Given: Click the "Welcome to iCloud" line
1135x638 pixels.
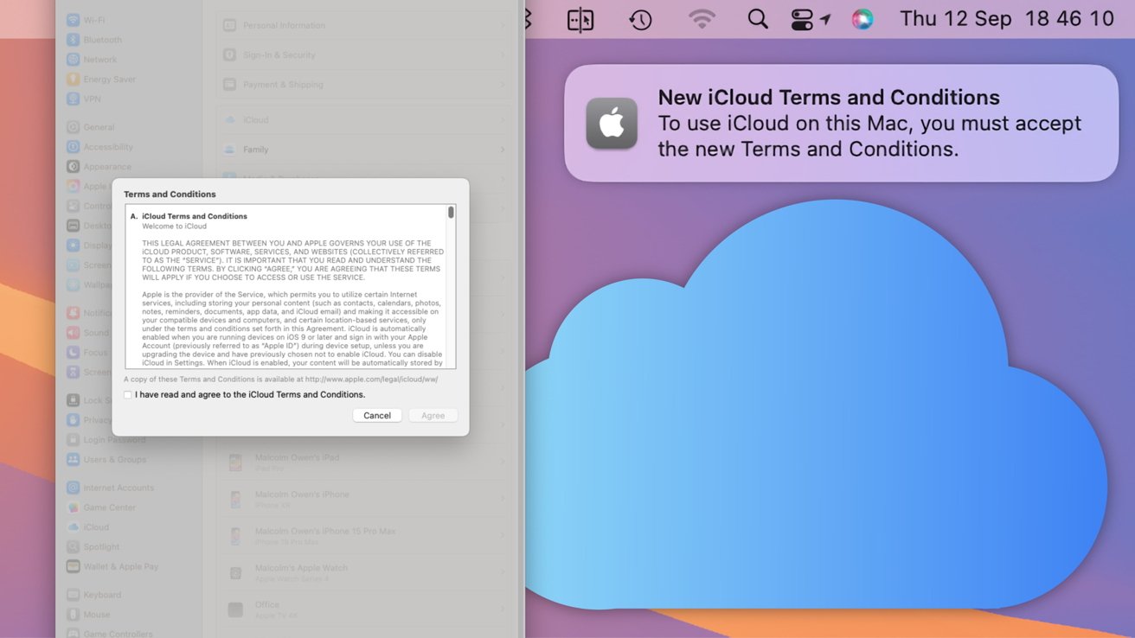Looking at the screenshot, I should point(174,226).
